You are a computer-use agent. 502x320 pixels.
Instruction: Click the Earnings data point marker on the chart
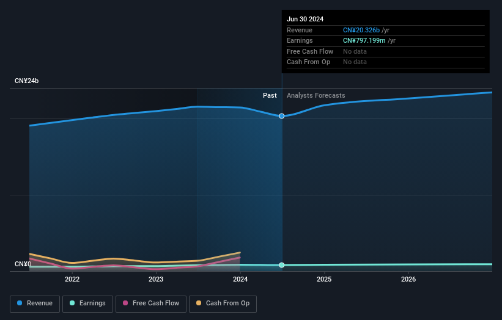click(x=282, y=265)
